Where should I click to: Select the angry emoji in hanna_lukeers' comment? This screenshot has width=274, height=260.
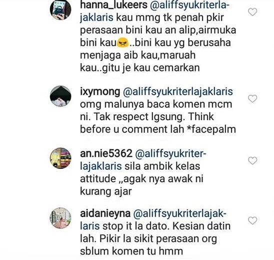click(122, 43)
